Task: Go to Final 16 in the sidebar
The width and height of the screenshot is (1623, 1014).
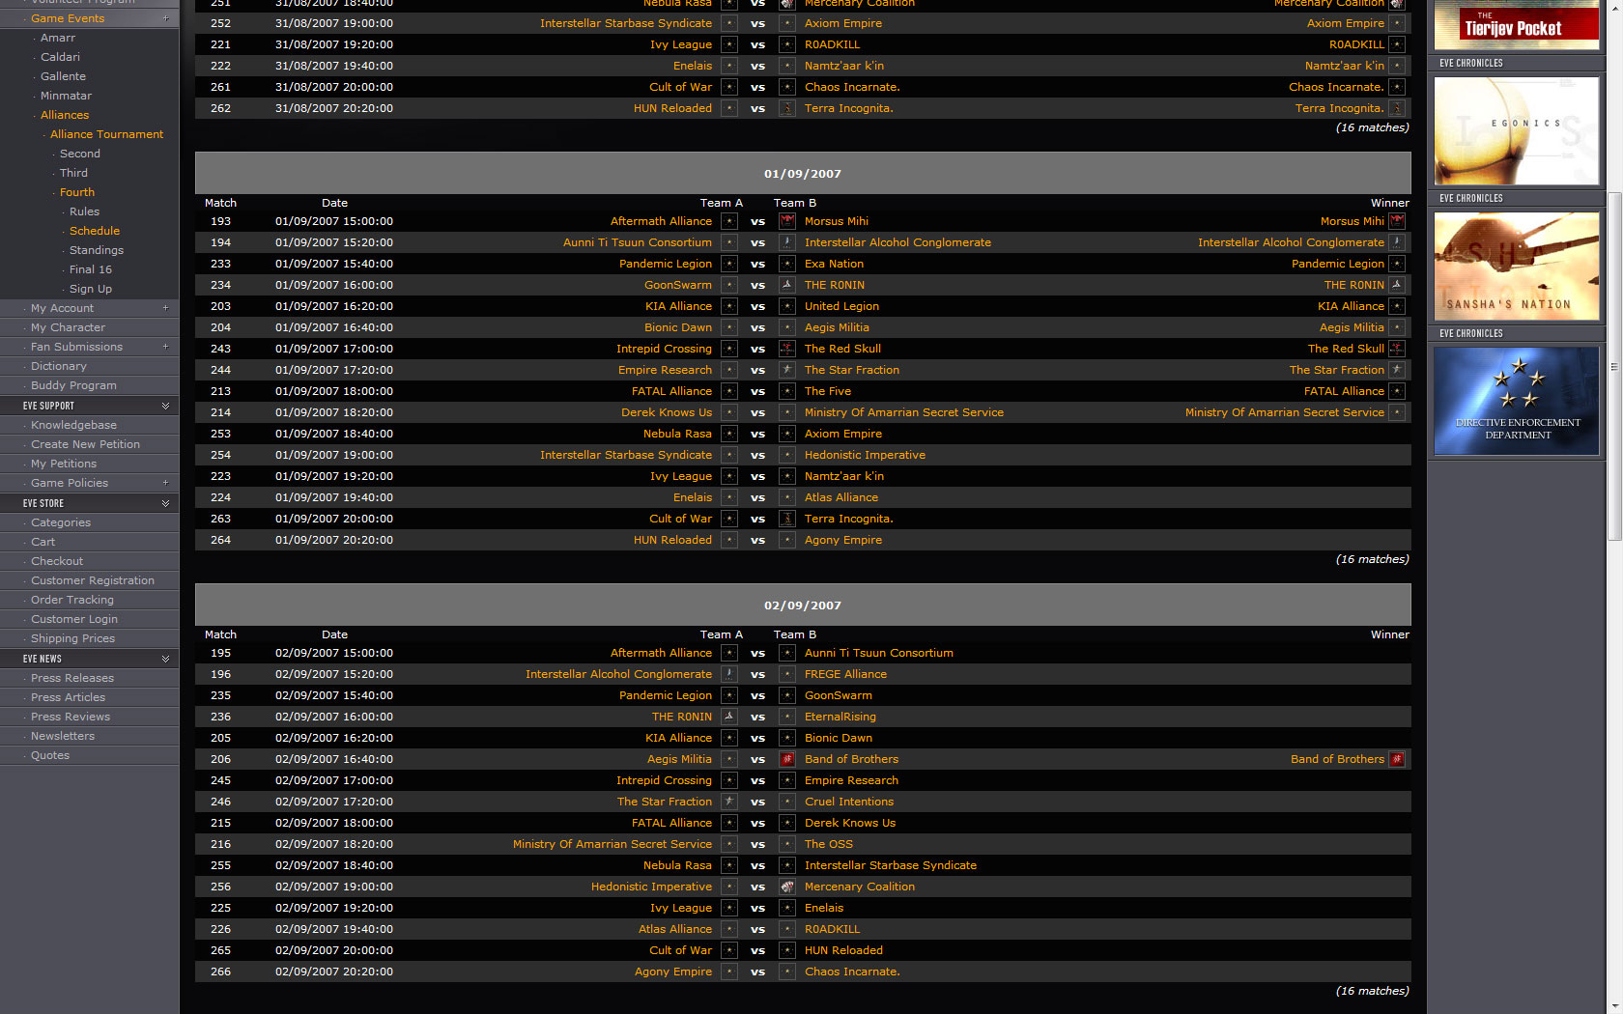Action: tap(91, 269)
